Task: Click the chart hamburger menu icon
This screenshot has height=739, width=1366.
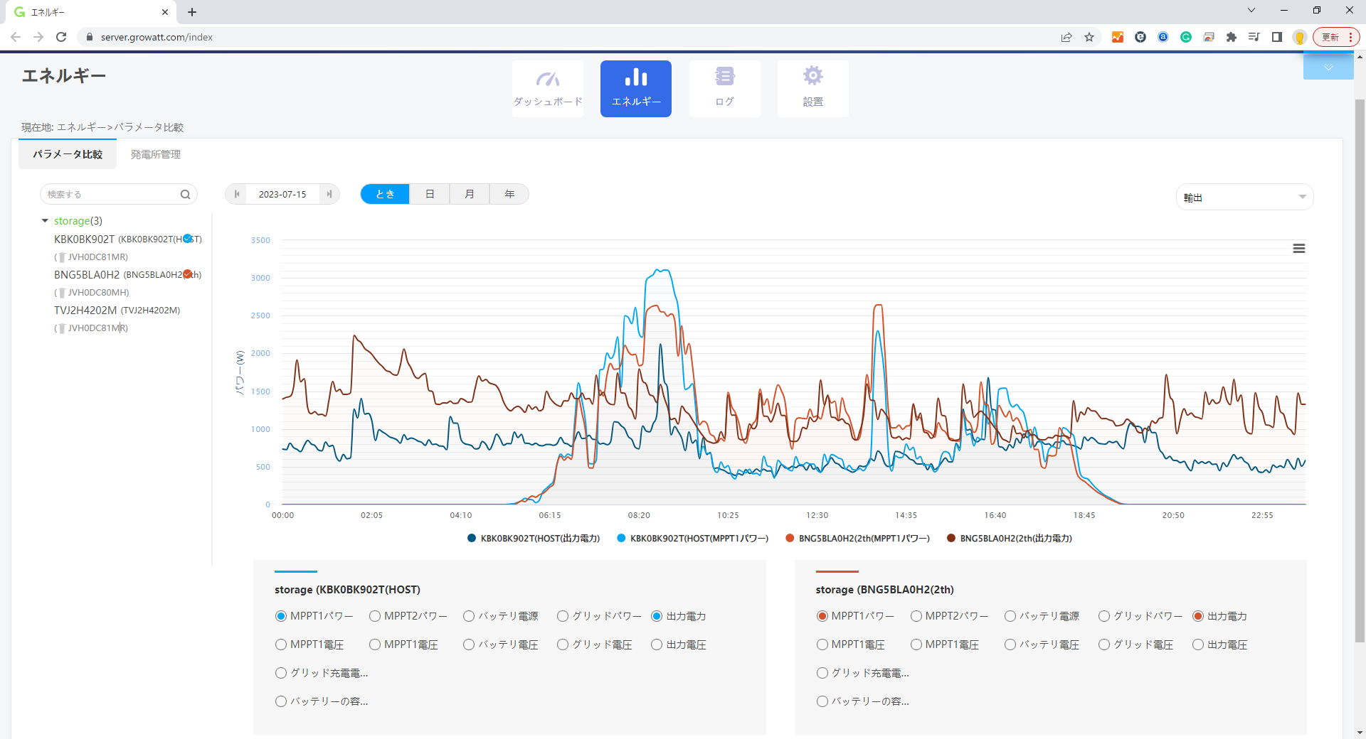Action: [x=1298, y=249]
